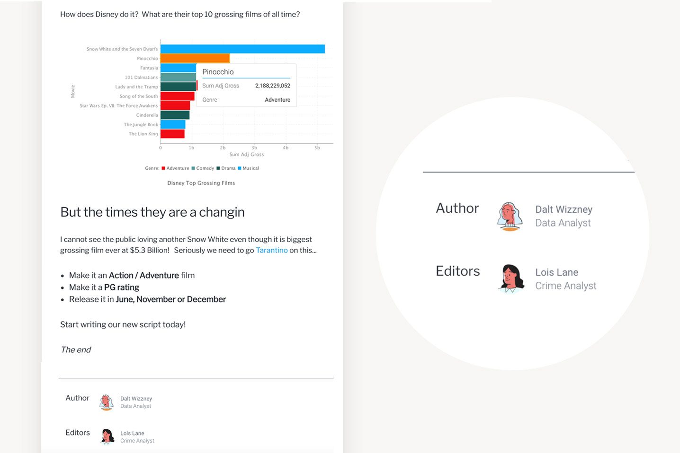This screenshot has height=453, width=680.
Task: Click the Adventure genre value in the chart tooltip
Action: (277, 100)
